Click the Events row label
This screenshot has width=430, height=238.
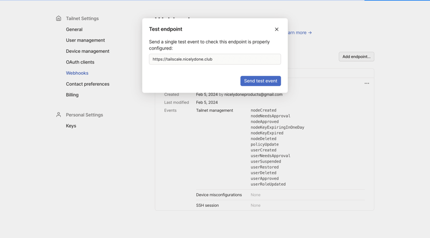tap(170, 110)
